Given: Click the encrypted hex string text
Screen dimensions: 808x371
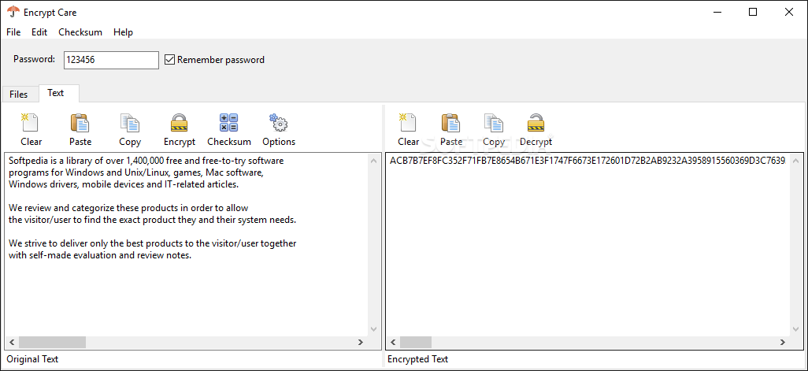Looking at the screenshot, I should (x=587, y=161).
